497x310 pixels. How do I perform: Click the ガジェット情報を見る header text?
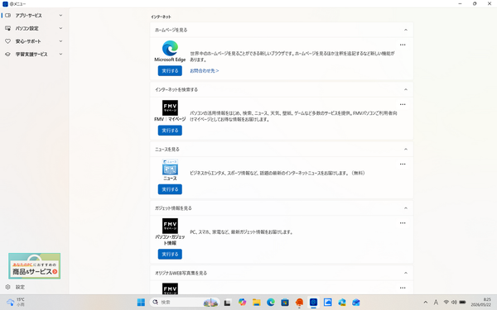click(173, 208)
